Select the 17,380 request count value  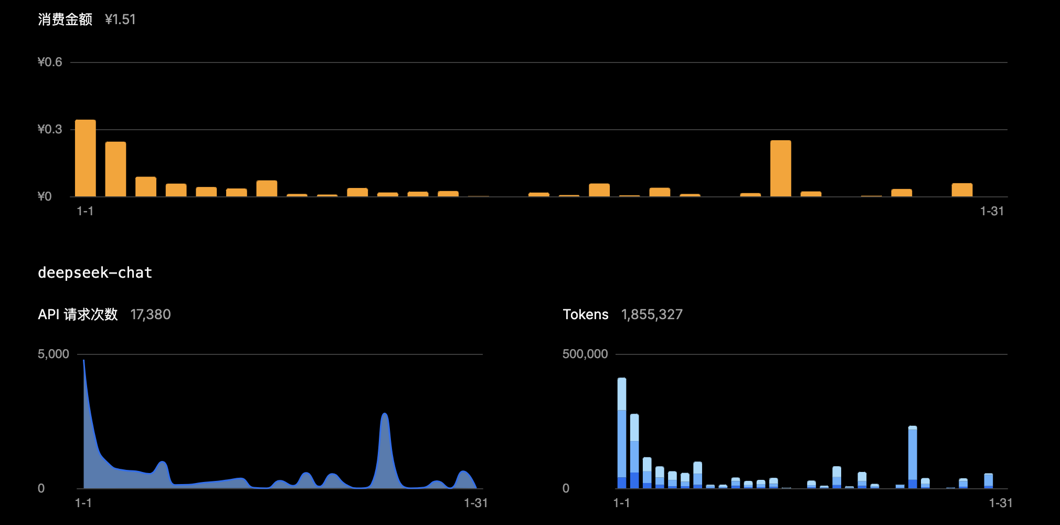(x=151, y=314)
